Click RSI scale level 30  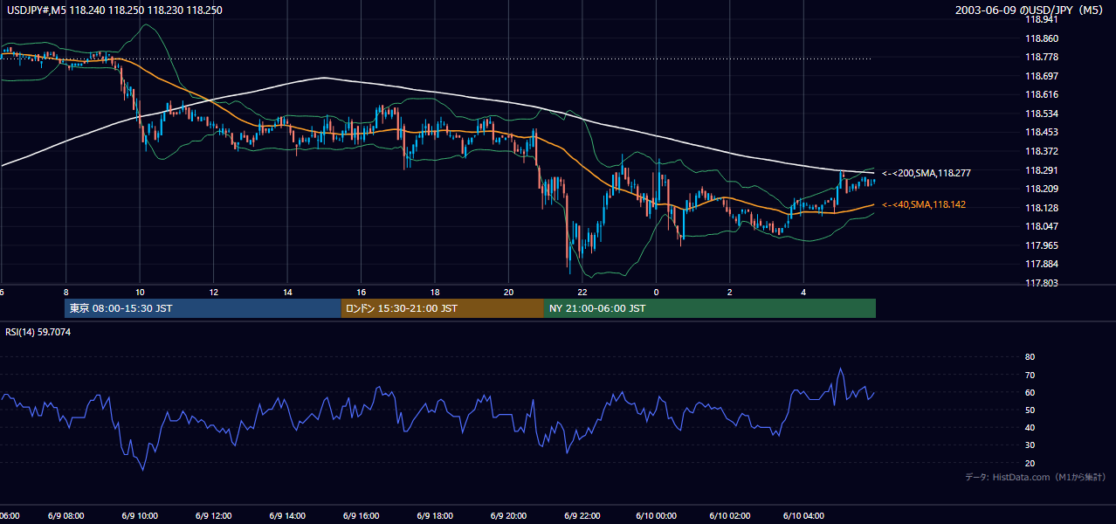(x=1030, y=445)
